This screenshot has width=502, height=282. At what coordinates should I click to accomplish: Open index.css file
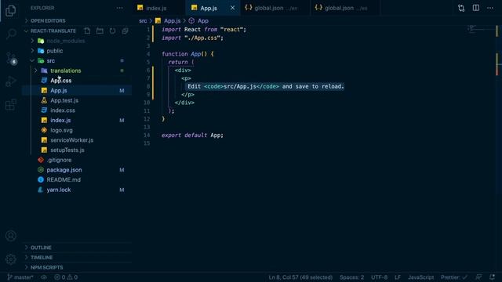coord(77,110)
